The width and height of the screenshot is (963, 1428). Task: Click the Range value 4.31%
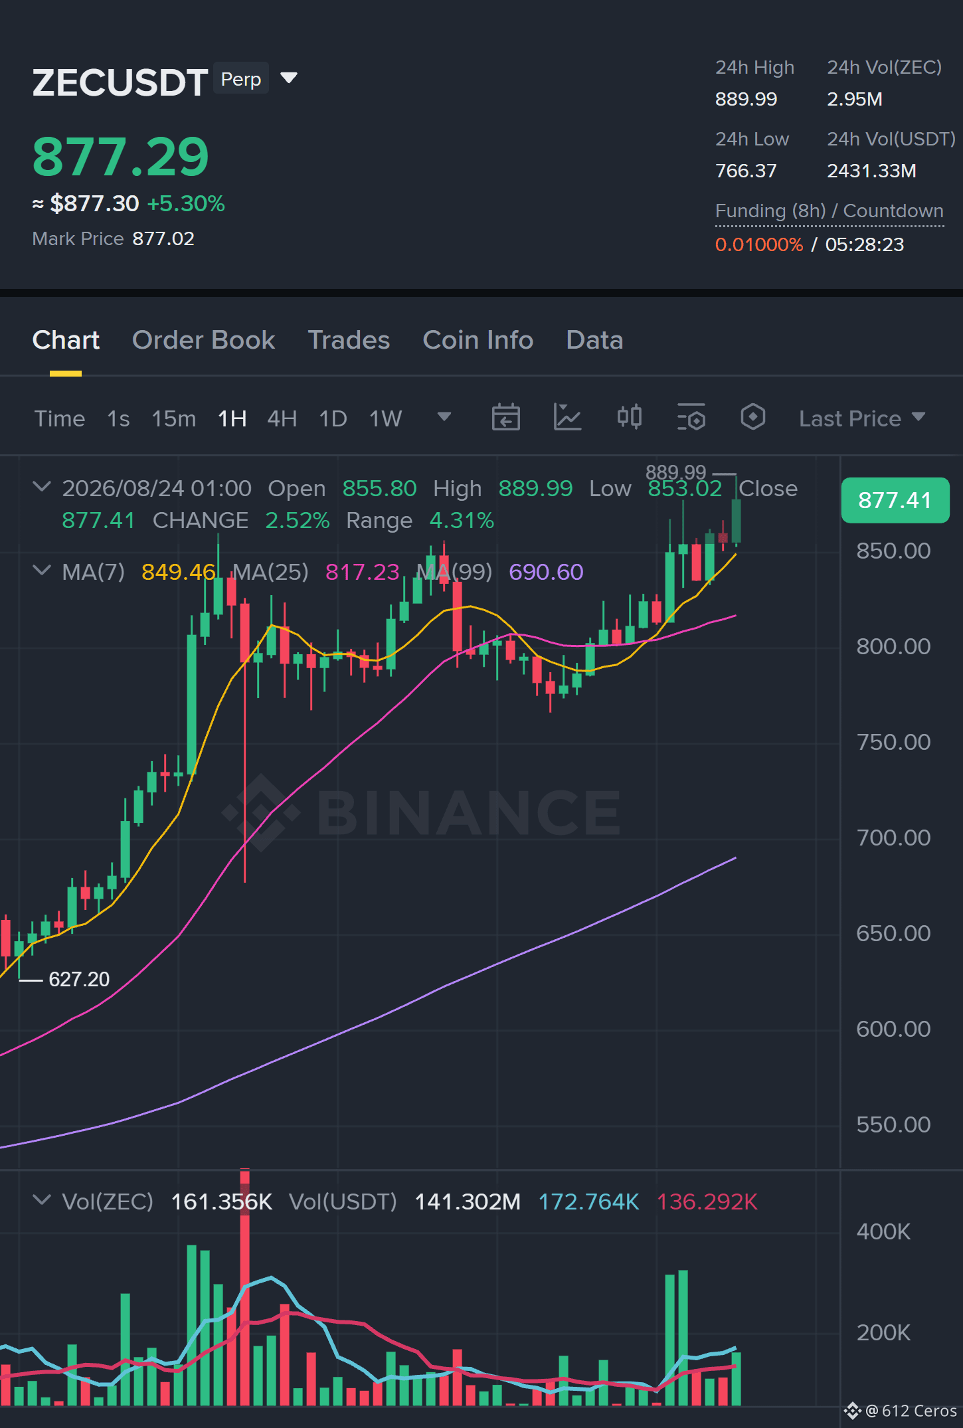click(462, 520)
